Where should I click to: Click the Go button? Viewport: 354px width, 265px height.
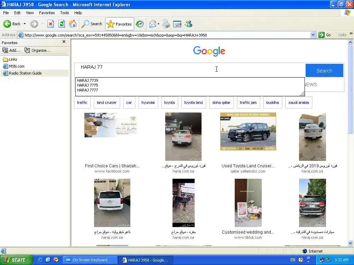[325, 35]
